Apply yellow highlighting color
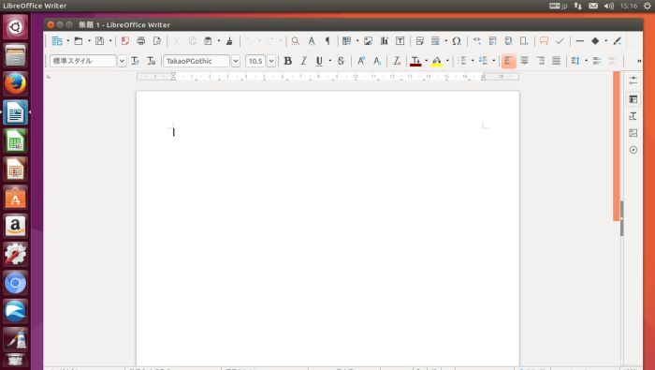 tap(437, 61)
